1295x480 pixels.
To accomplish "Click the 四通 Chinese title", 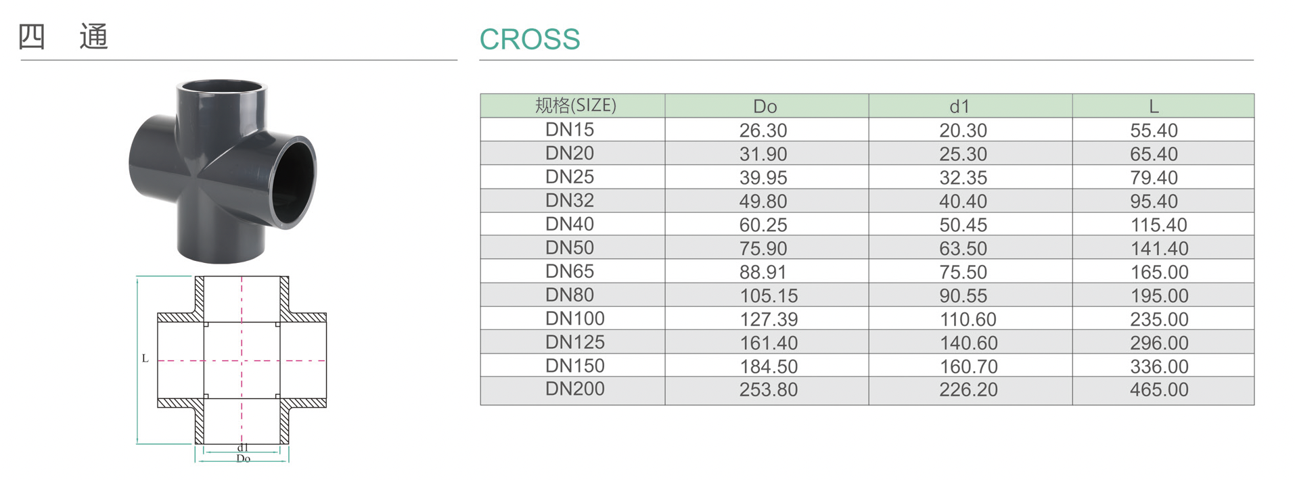I will pyautogui.click(x=63, y=37).
